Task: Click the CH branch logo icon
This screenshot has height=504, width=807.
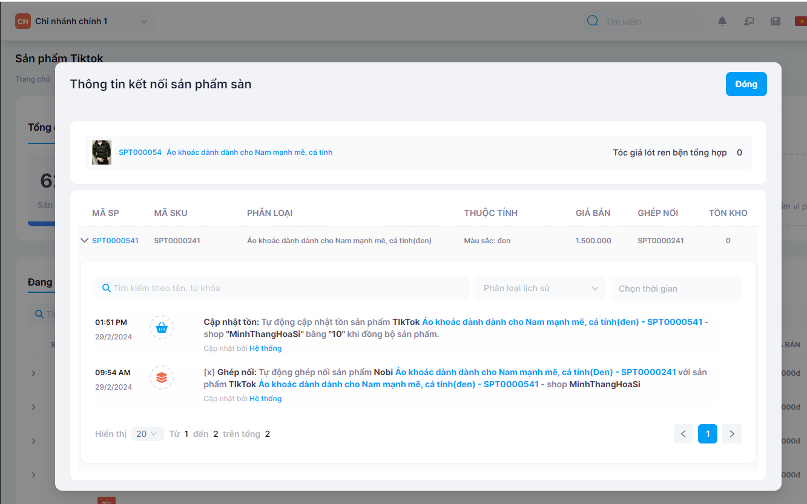Action: tap(23, 22)
